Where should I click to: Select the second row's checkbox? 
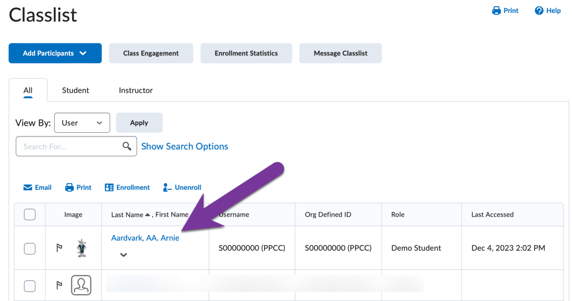[x=30, y=286]
